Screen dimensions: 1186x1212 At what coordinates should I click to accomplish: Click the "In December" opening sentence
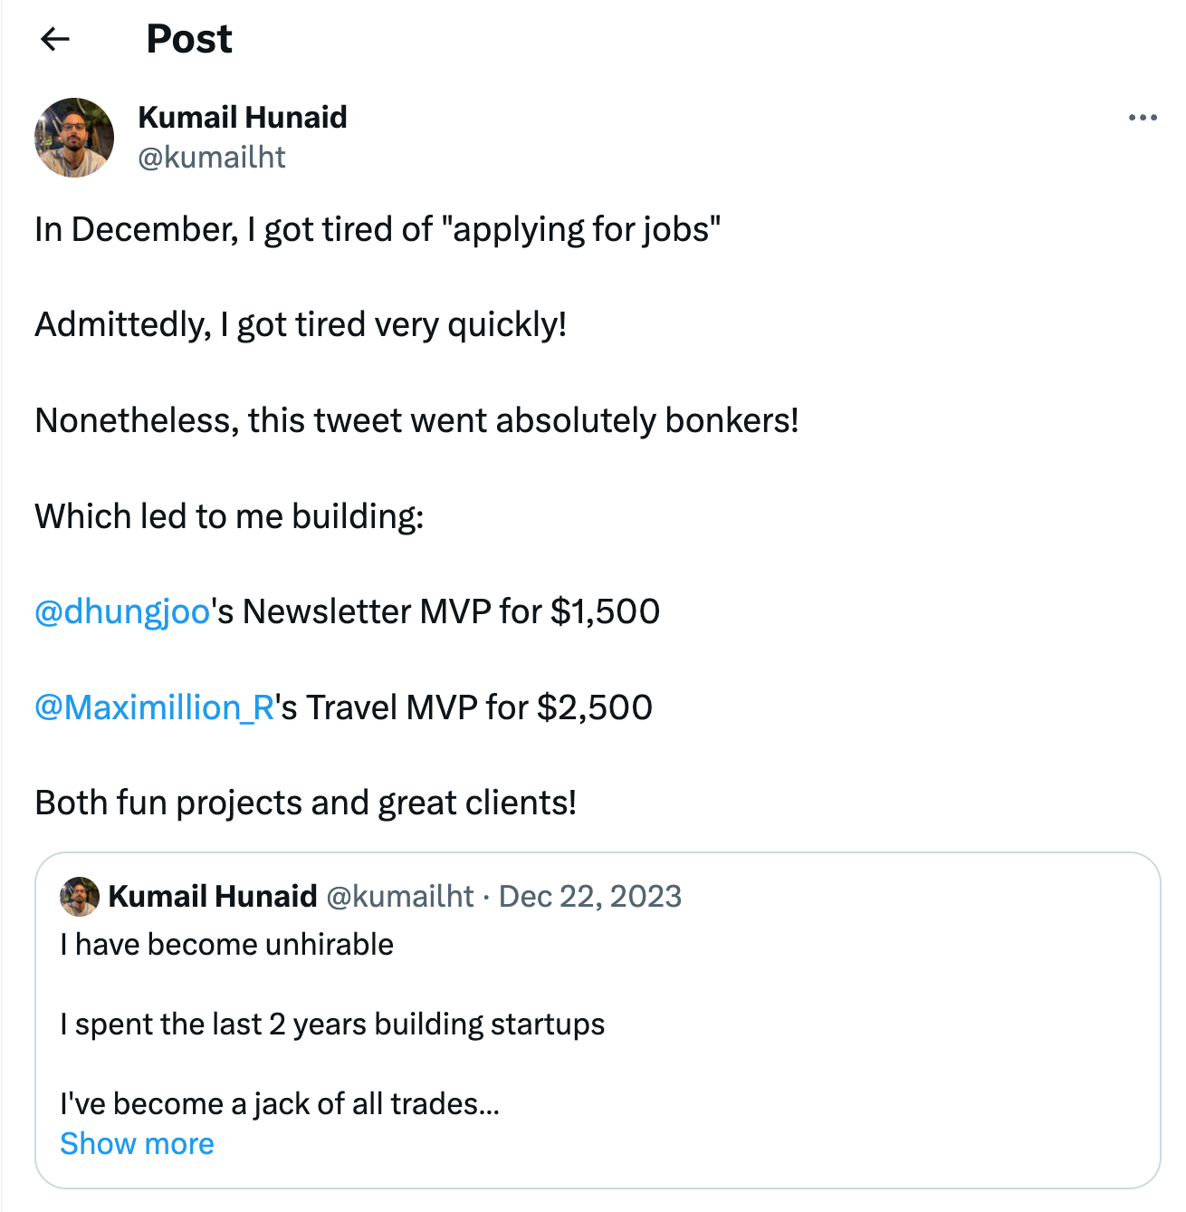click(378, 230)
